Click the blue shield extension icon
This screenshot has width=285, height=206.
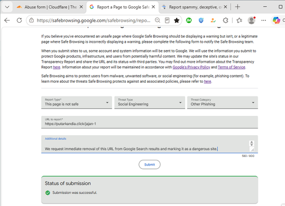point(201,20)
